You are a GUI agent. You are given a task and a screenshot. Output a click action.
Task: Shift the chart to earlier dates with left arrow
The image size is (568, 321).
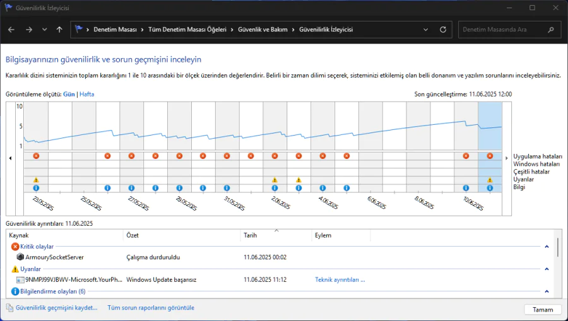(10, 158)
